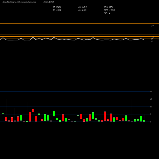Click the close value 'C: 1.04'
Image resolution: width=159 pixels, height=159 pixels.
[x=57, y=10]
